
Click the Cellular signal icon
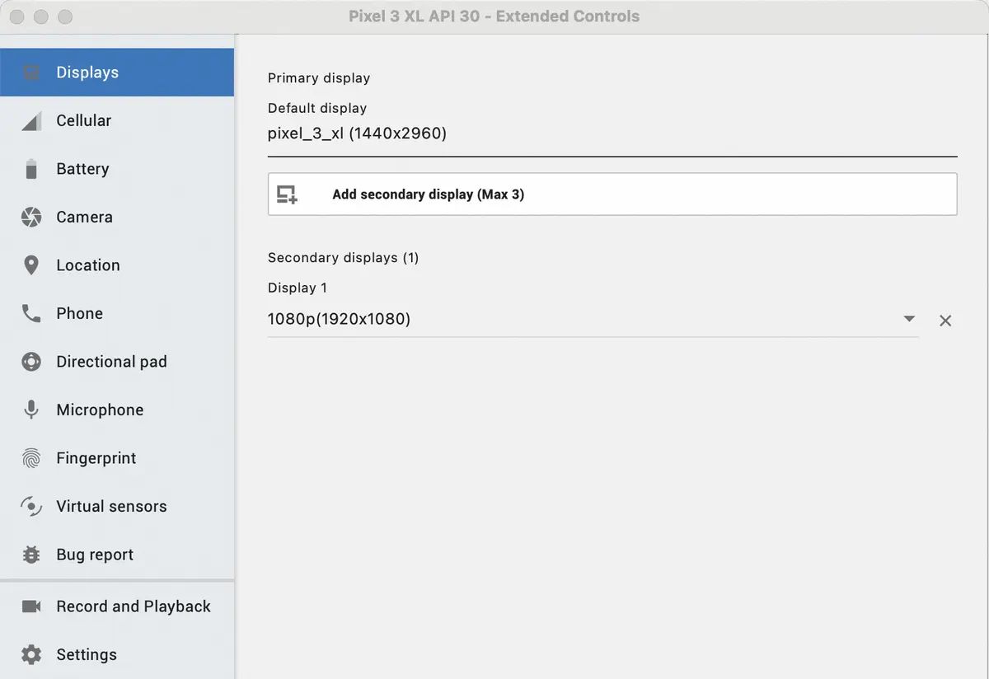click(x=31, y=121)
